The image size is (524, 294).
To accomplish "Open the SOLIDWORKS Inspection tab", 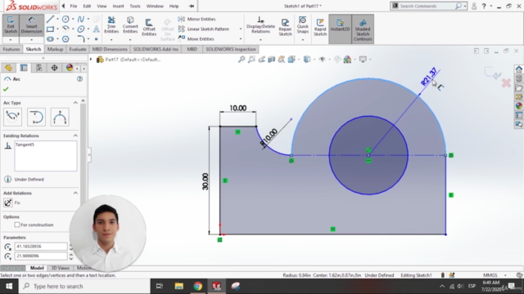I will (231, 49).
